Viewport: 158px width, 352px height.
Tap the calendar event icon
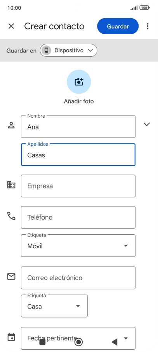(x=11, y=337)
